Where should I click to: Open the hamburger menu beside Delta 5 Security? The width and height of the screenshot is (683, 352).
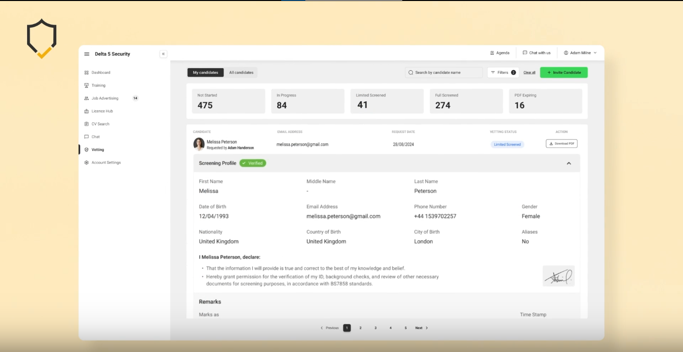(x=86, y=54)
